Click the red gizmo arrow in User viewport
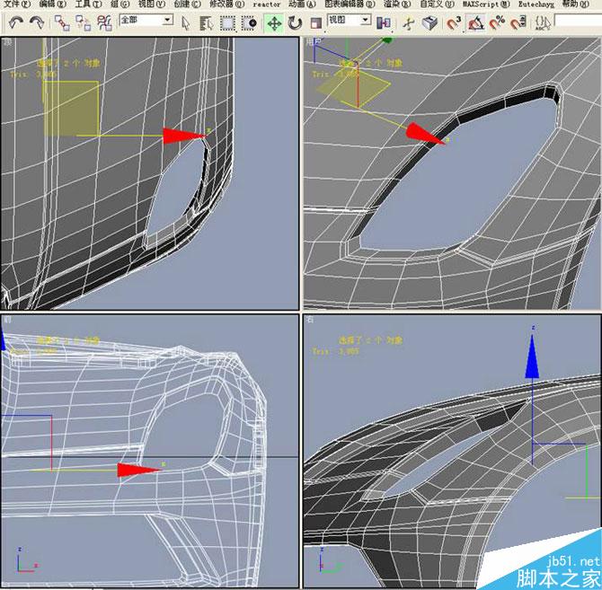This screenshot has width=602, height=590. (x=425, y=135)
